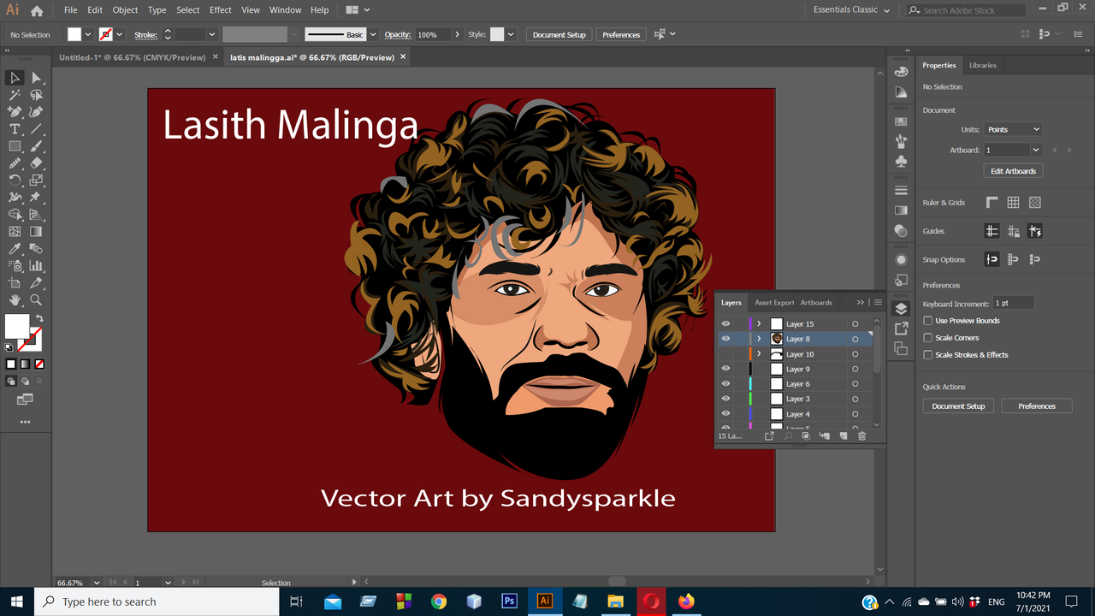Hide Layer 3 using eye icon

[x=725, y=399]
